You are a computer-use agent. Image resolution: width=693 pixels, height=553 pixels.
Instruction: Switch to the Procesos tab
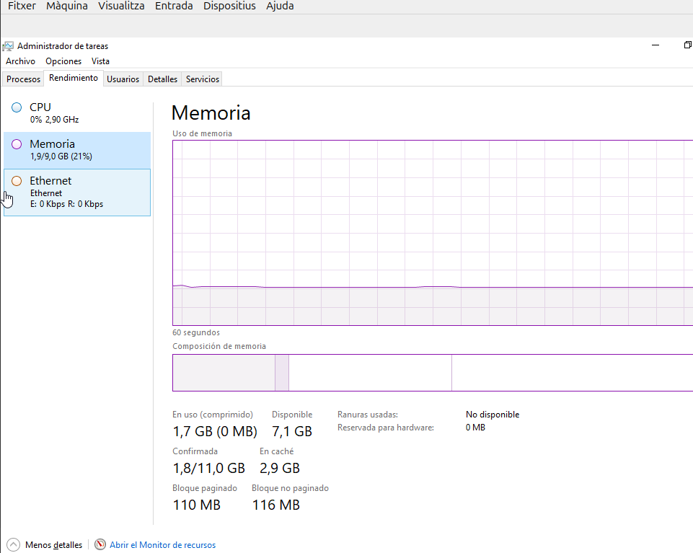[x=23, y=79]
